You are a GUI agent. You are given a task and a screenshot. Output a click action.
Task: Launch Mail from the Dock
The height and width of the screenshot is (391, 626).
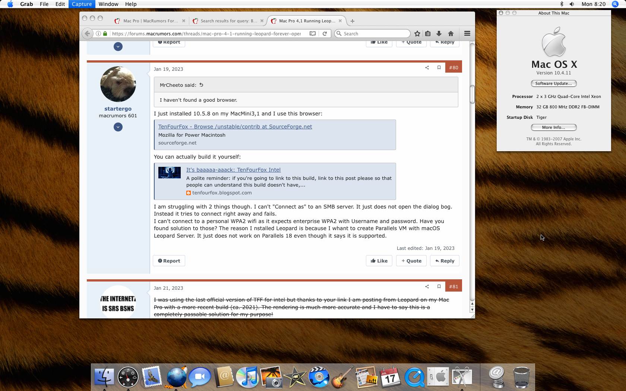point(152,377)
